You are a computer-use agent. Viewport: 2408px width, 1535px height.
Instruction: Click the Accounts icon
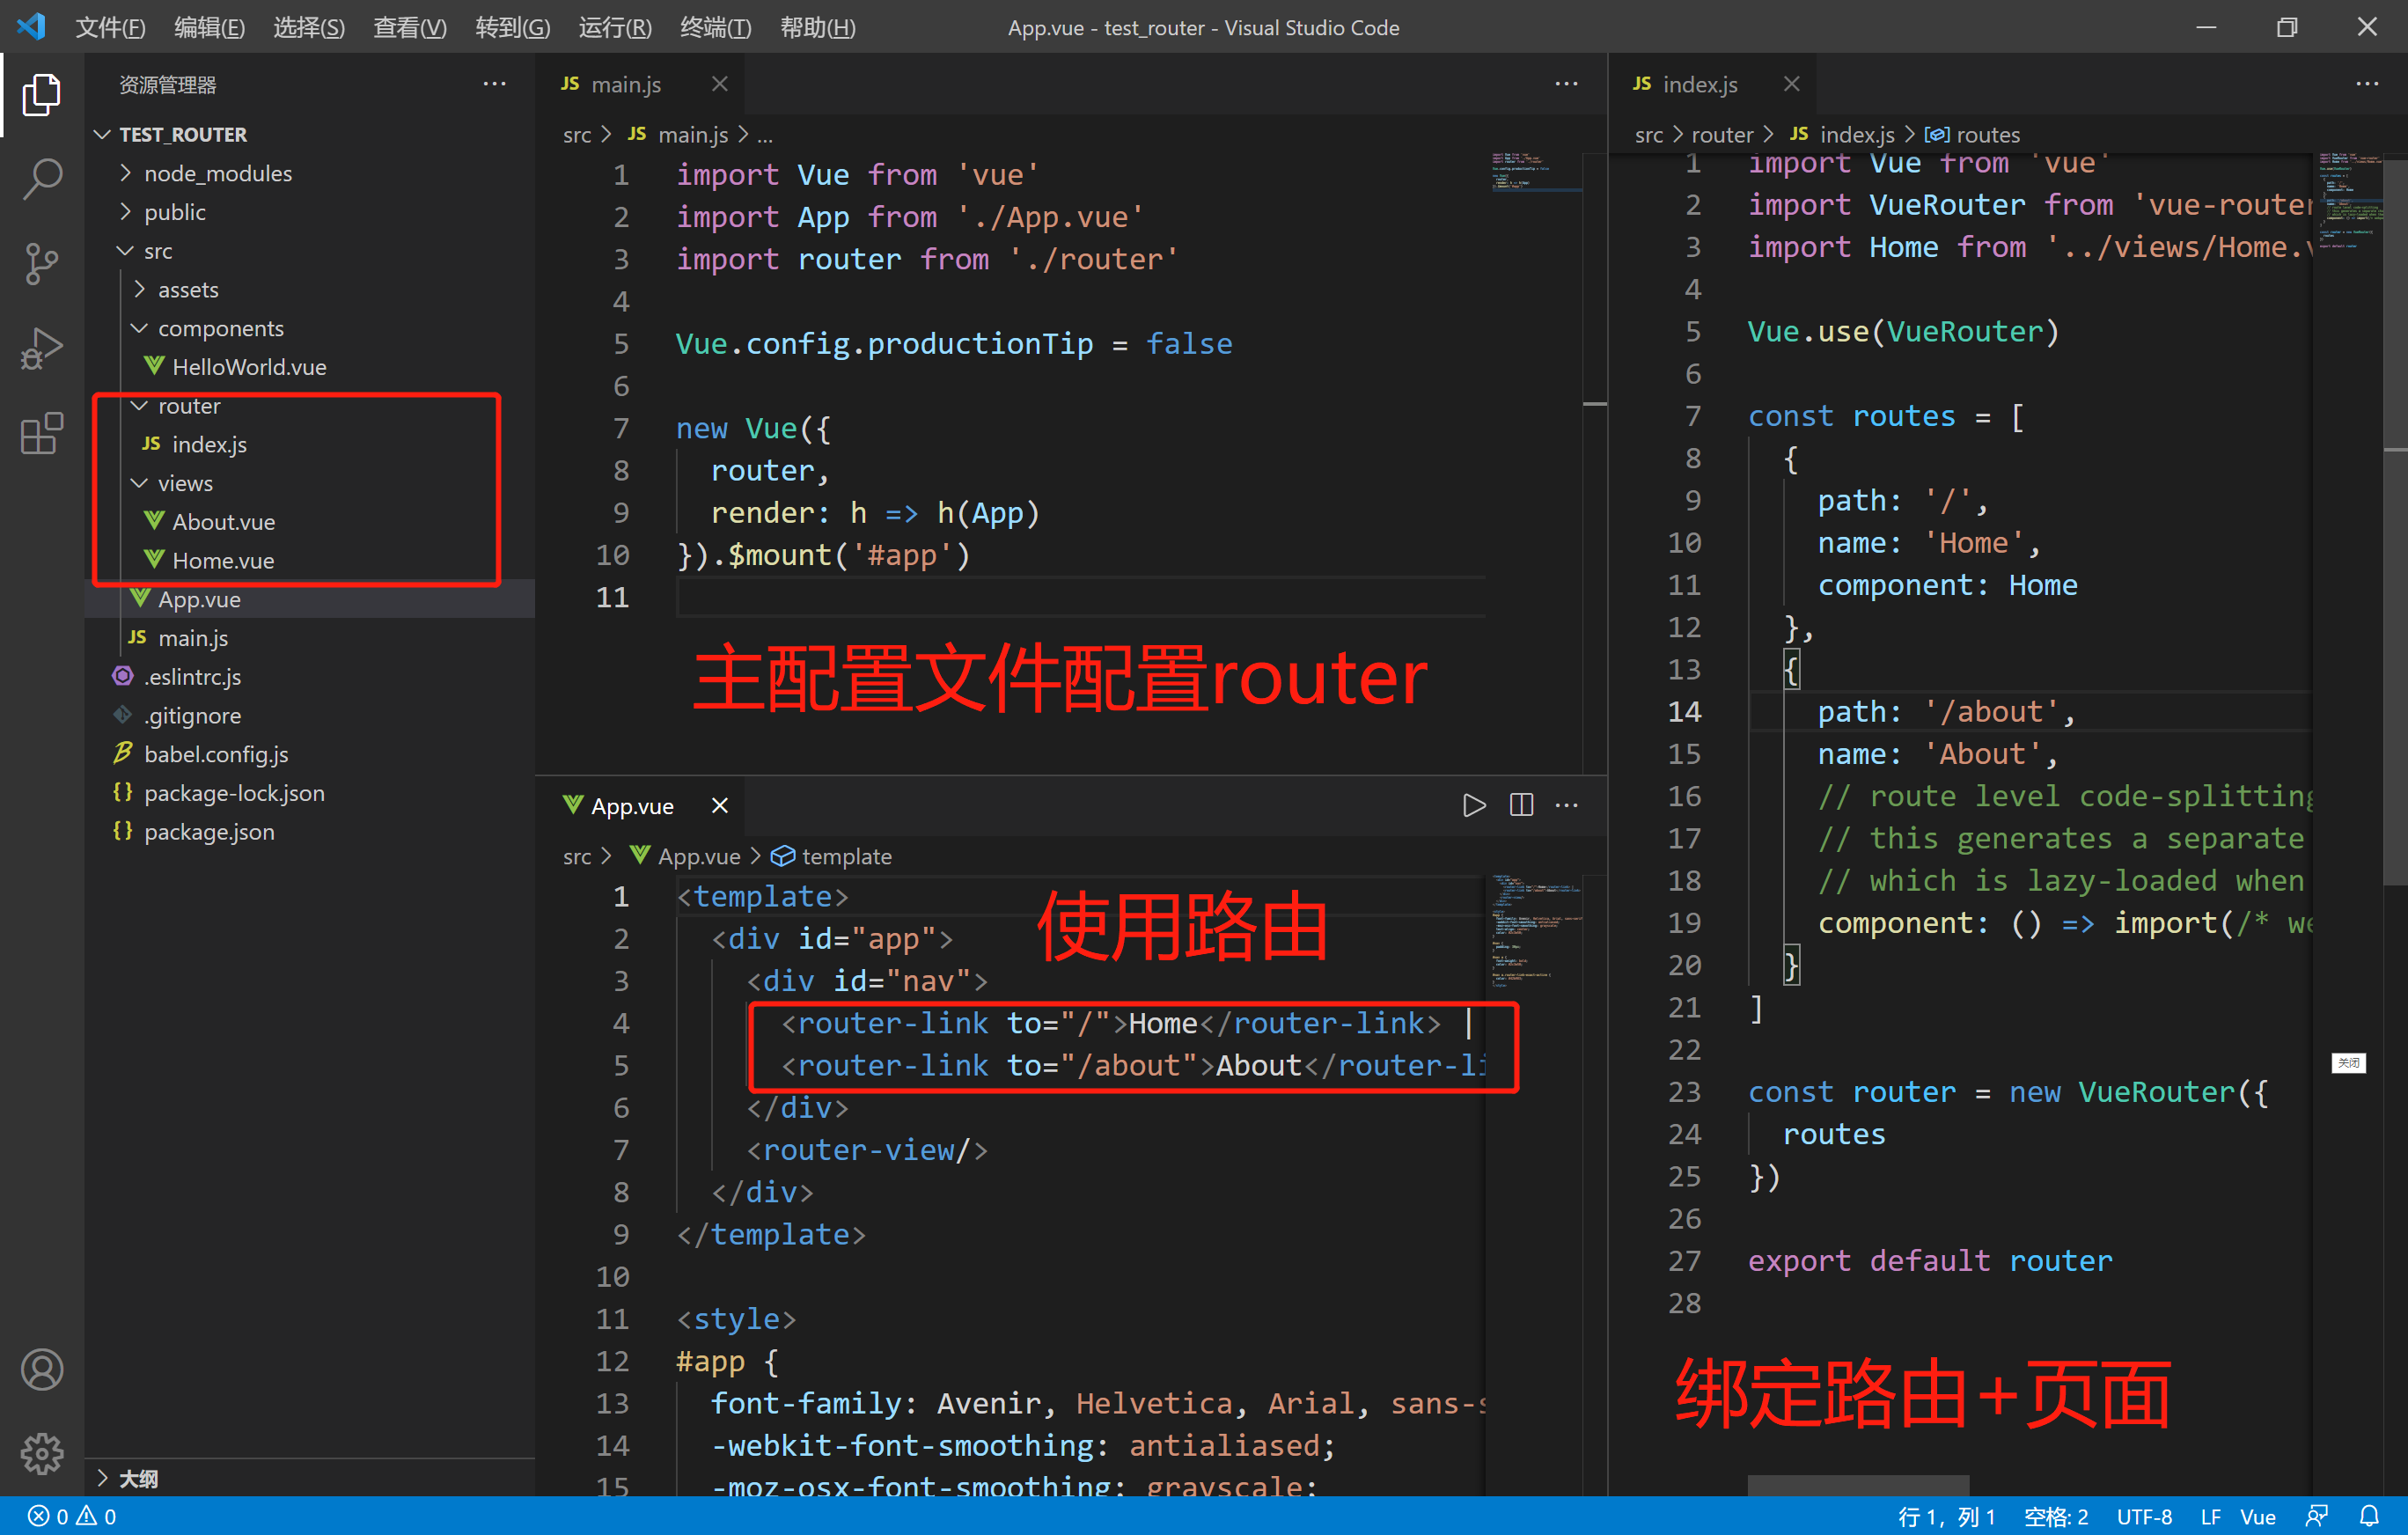(42, 1369)
